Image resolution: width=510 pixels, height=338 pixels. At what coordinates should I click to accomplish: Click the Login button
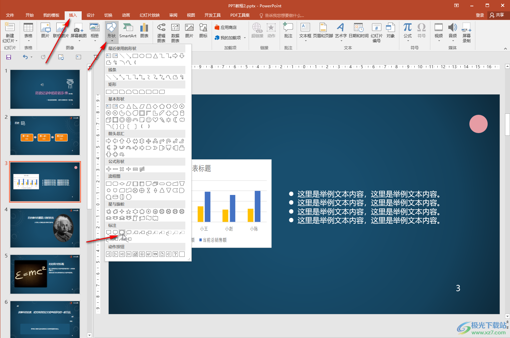click(480, 15)
